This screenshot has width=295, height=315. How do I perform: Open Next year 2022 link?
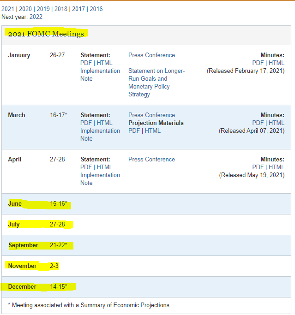[x=36, y=17]
